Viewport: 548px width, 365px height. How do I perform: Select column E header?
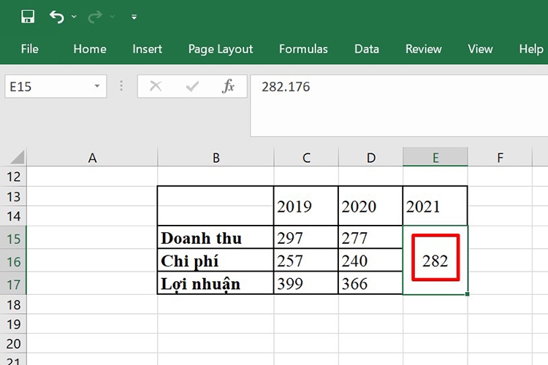pos(435,158)
